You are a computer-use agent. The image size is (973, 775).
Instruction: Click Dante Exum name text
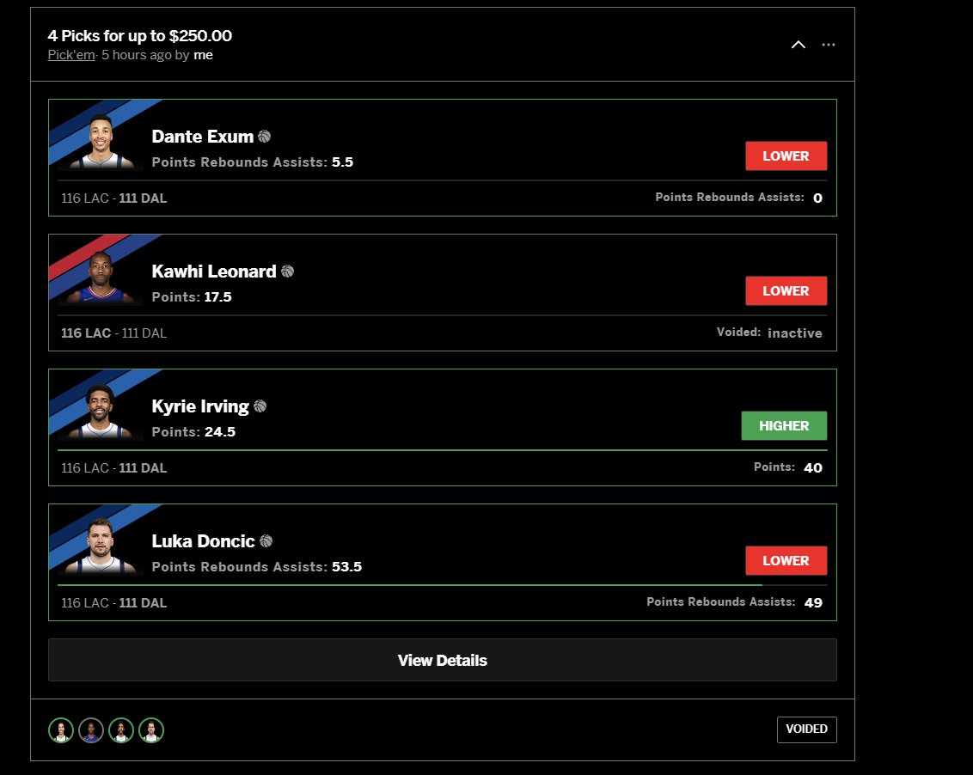point(202,137)
